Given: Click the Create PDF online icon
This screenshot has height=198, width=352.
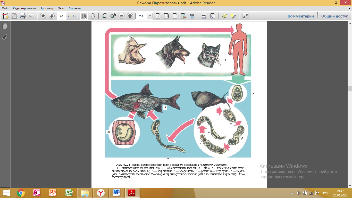Looking at the screenshot, I should pos(6,16).
